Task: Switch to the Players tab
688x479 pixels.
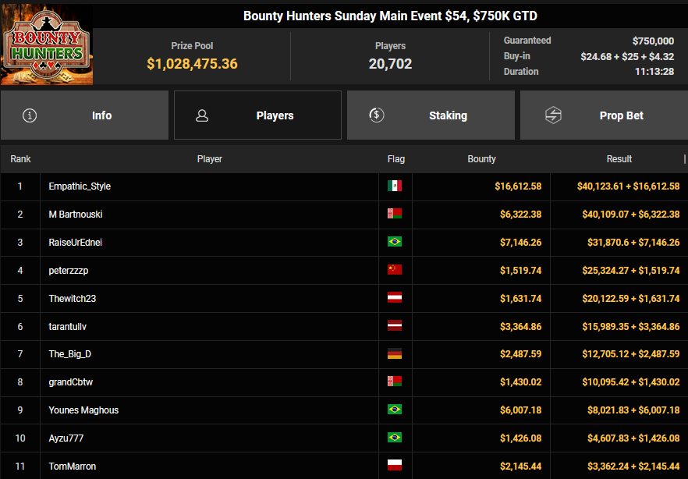Action: (257, 115)
